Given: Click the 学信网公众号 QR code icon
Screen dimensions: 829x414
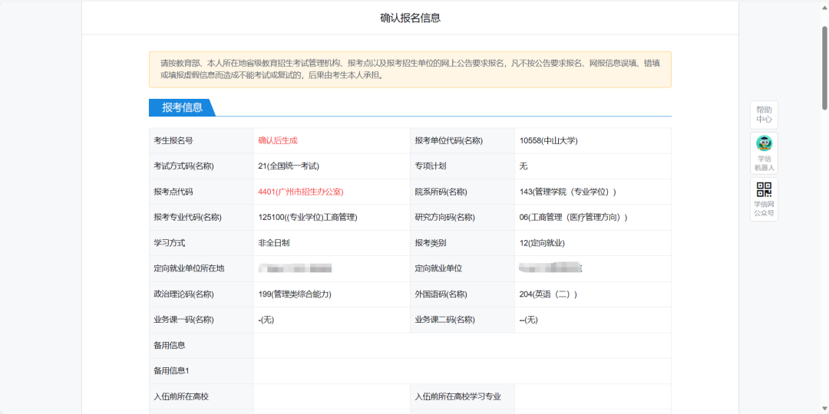Looking at the screenshot, I should point(764,199).
